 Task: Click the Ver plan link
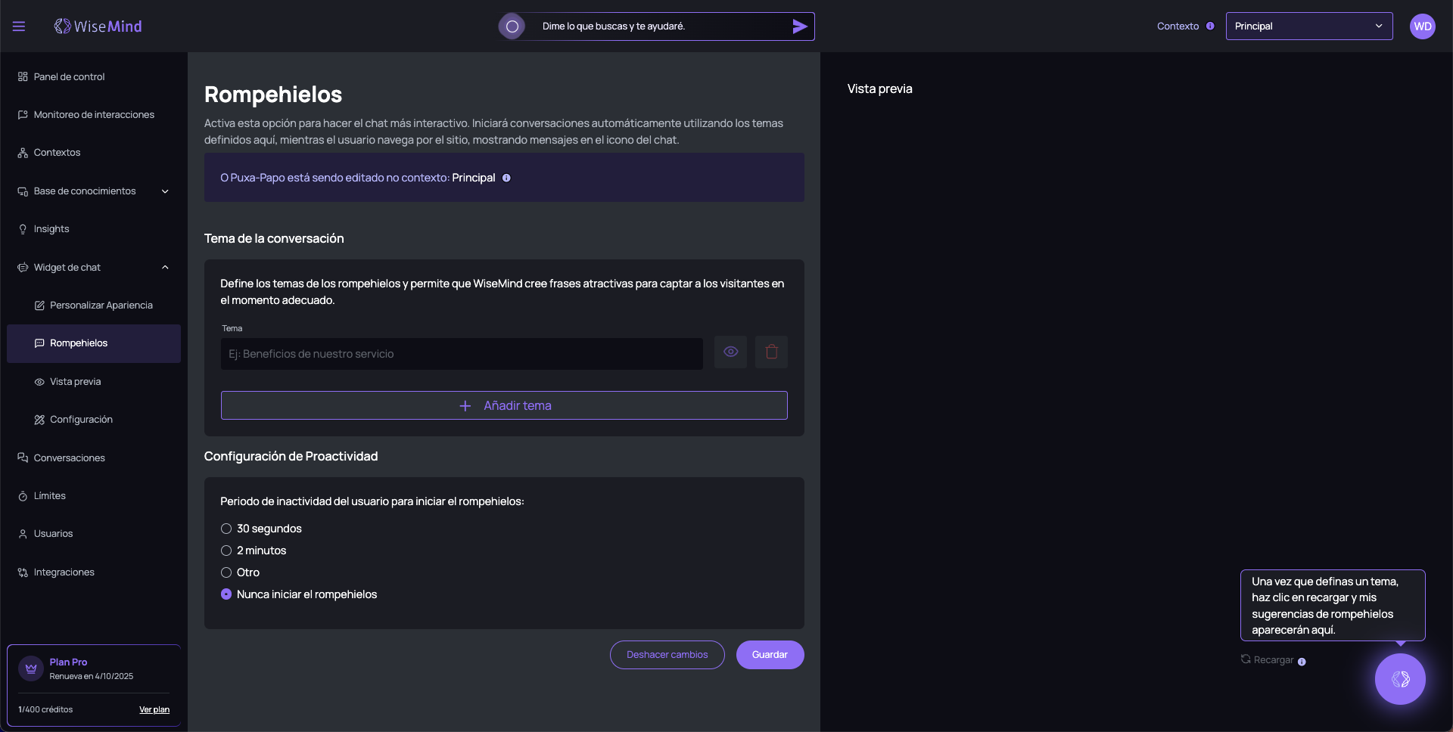click(x=154, y=710)
